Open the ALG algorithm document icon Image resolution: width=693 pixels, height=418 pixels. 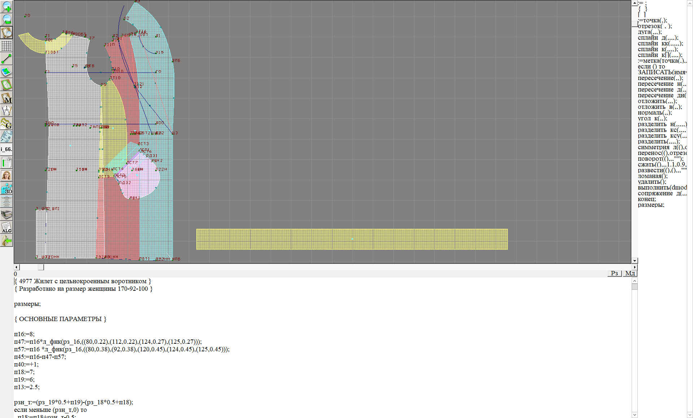6,227
